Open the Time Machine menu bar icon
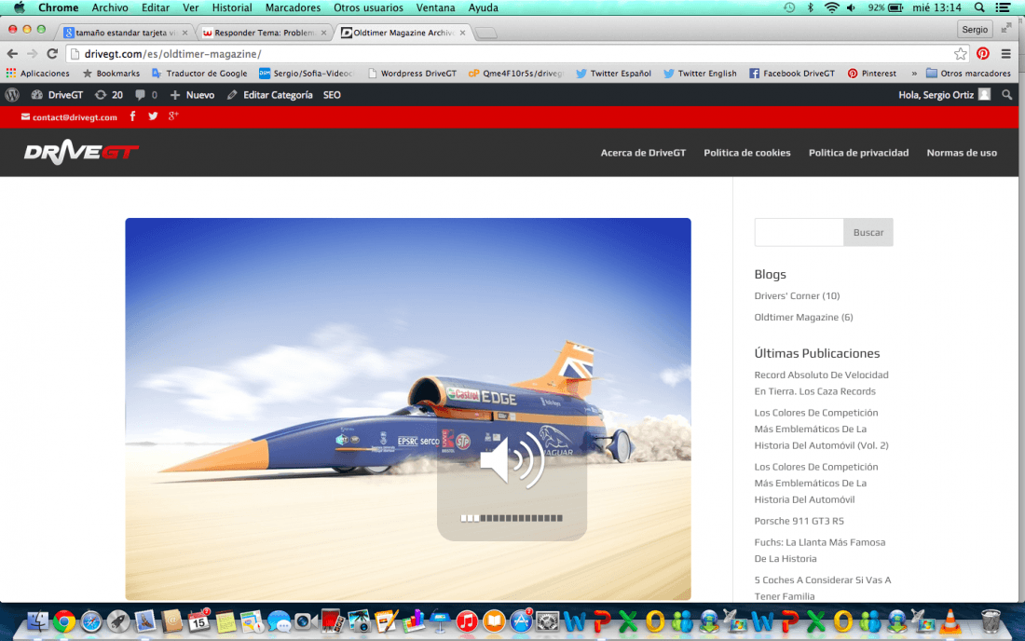The image size is (1025, 641). click(789, 7)
